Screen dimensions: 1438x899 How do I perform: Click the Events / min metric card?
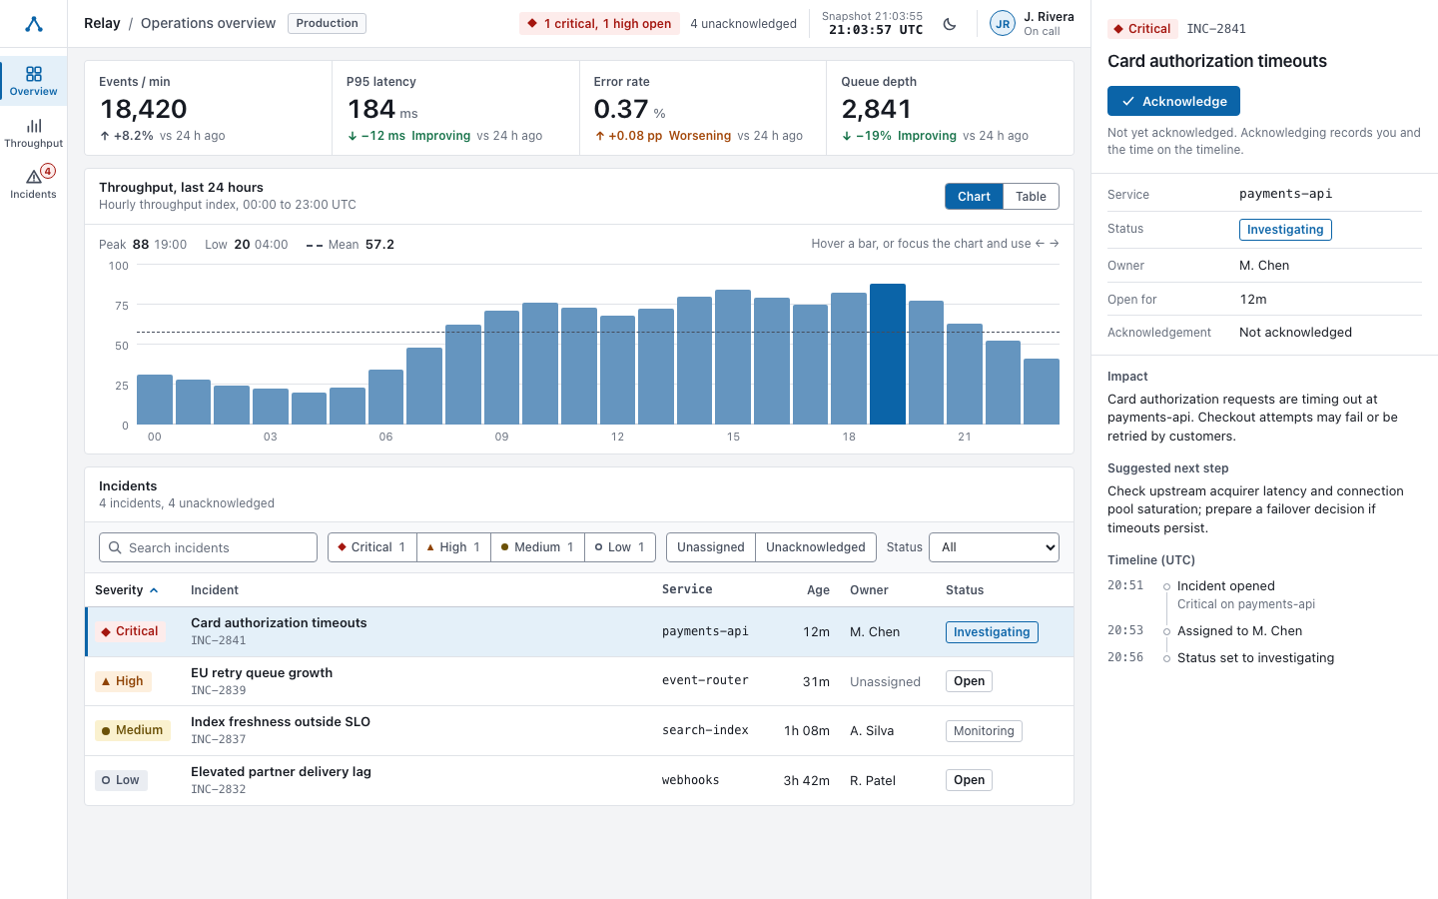tap(209, 108)
